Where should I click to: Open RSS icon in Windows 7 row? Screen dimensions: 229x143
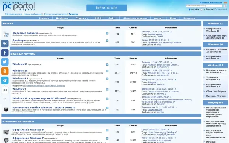click(107, 90)
